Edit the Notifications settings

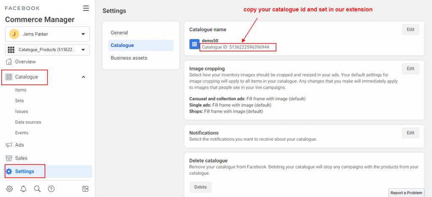410,133
